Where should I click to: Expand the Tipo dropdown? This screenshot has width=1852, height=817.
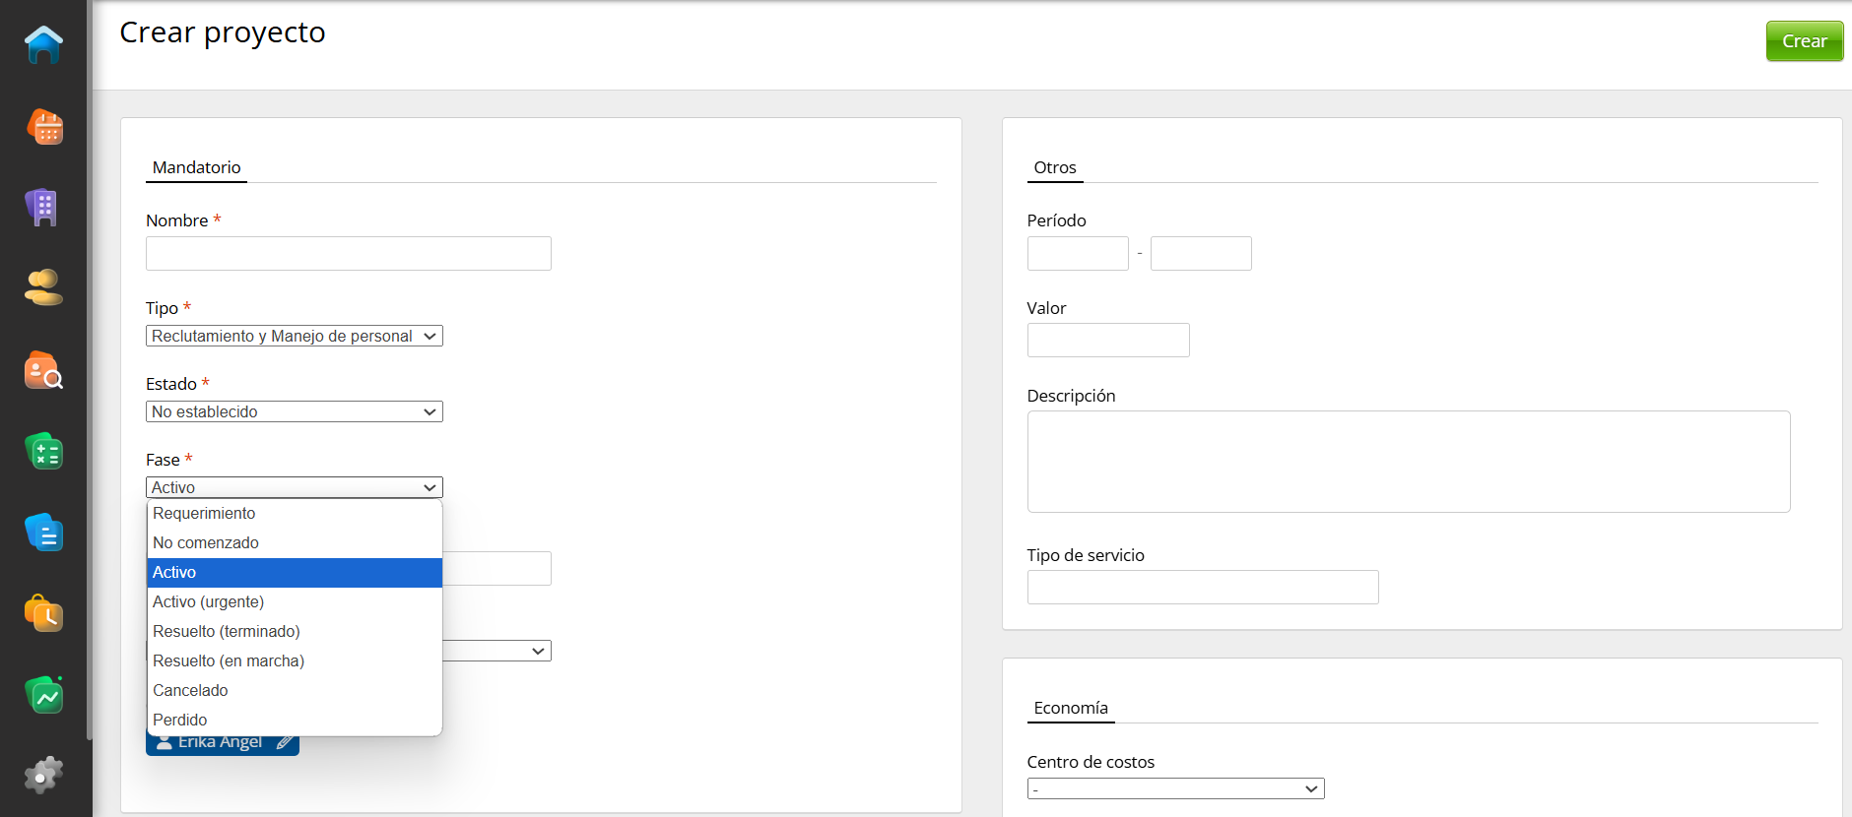click(294, 336)
